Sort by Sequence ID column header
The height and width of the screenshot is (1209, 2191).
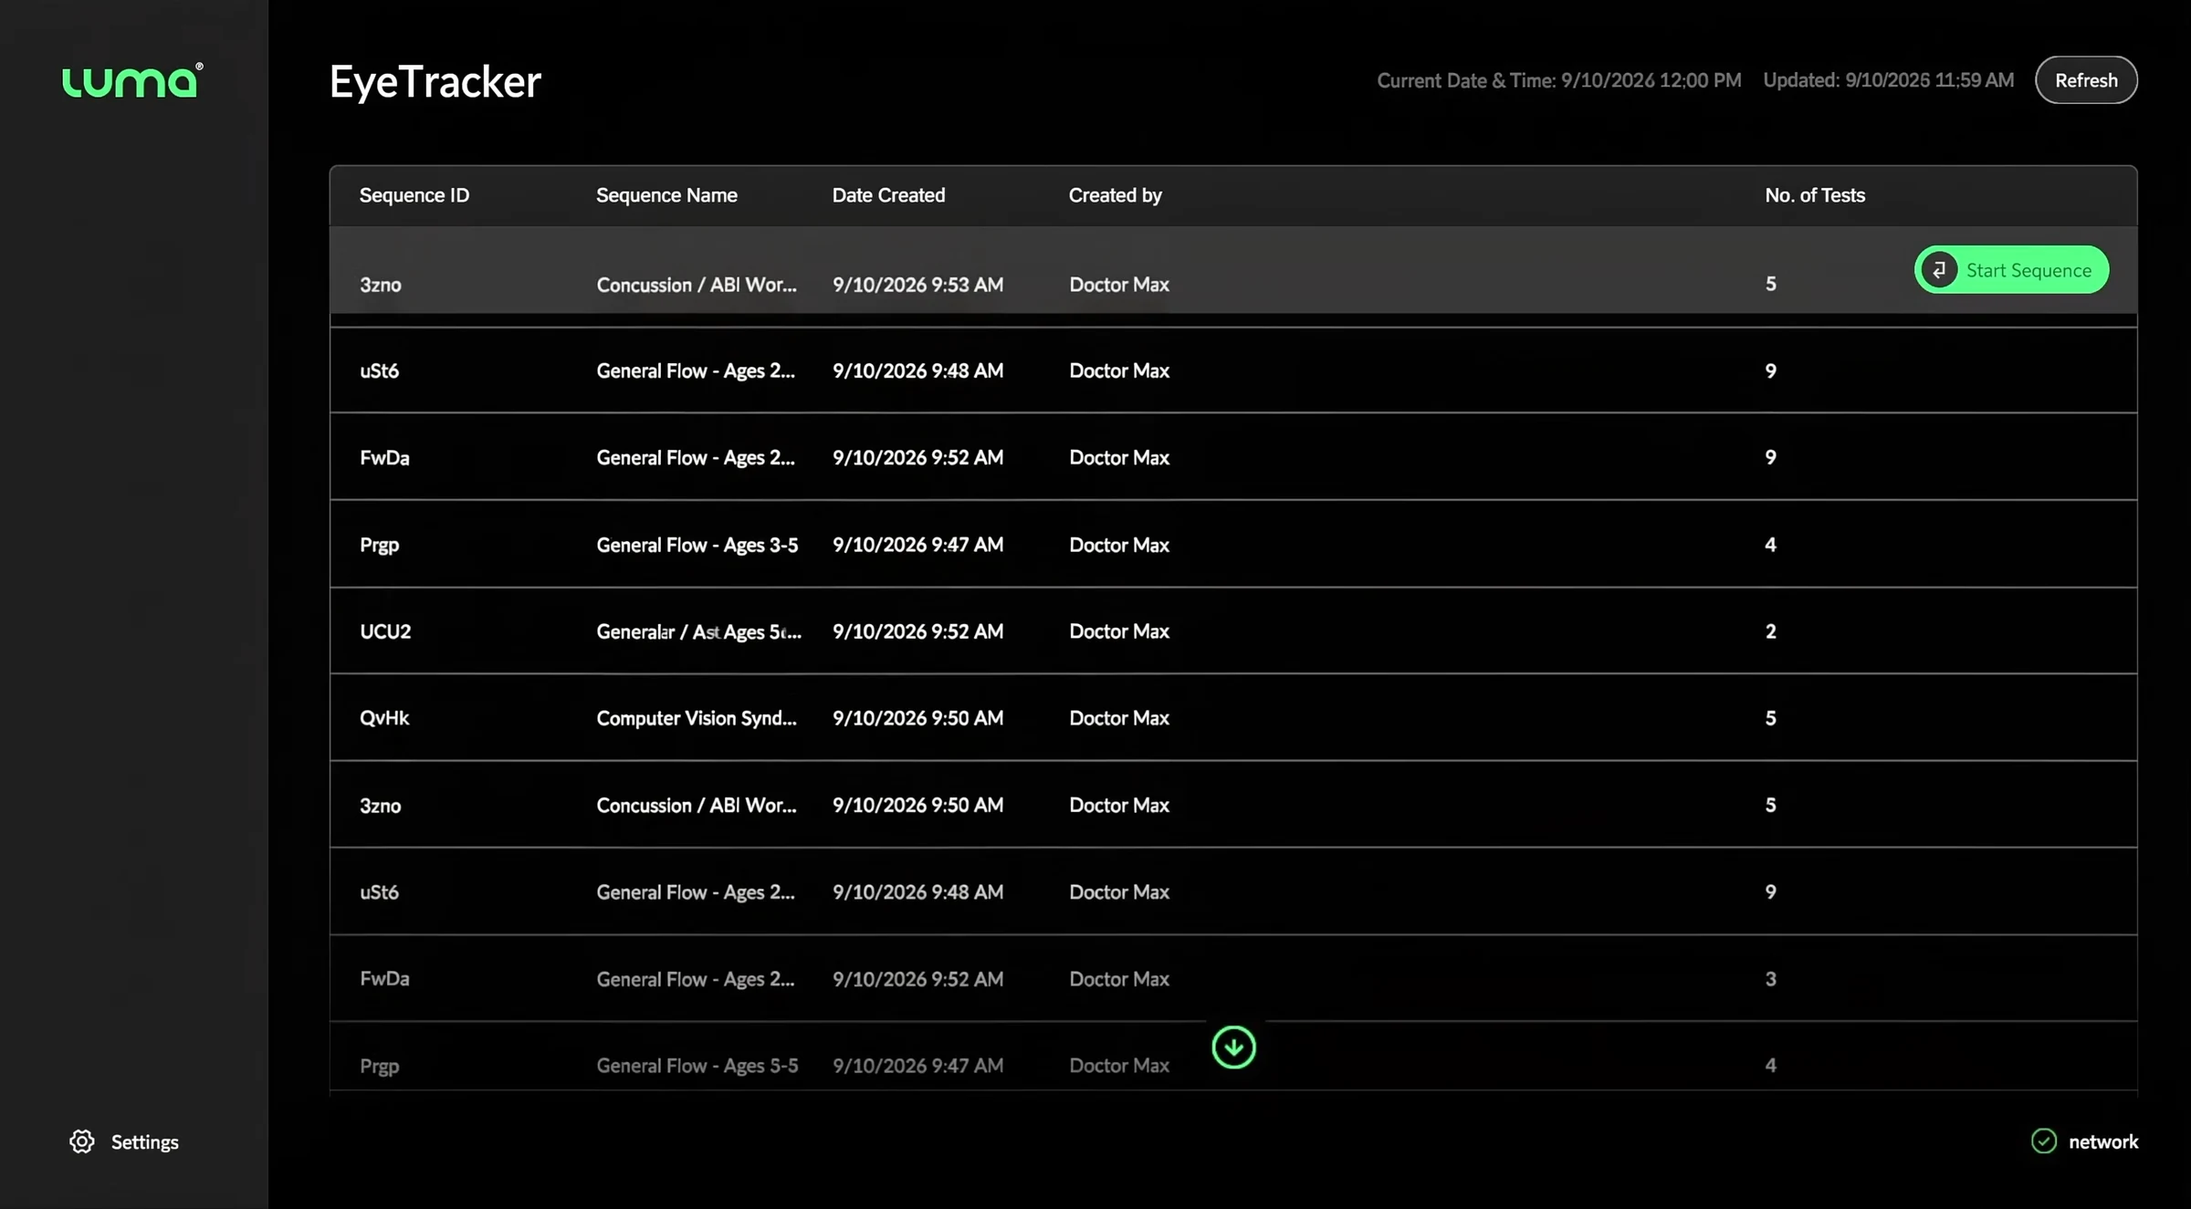[414, 195]
